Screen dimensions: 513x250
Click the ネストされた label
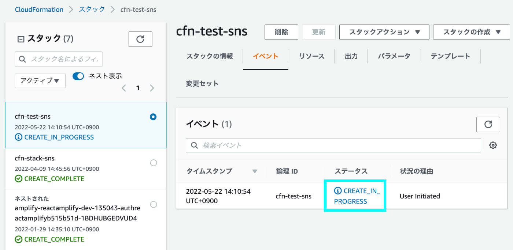tap(32, 198)
